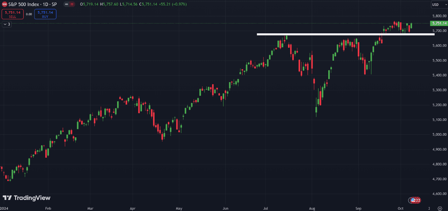Click the 0.00 spread value

click(29, 14)
